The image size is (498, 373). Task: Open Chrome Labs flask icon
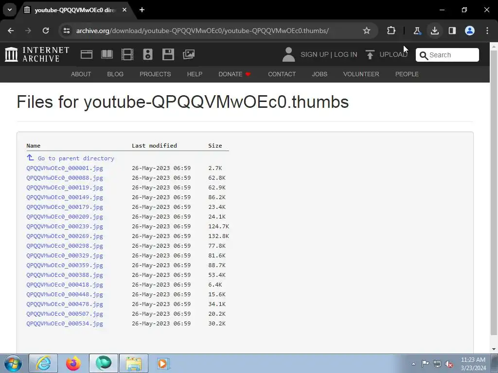(x=417, y=31)
